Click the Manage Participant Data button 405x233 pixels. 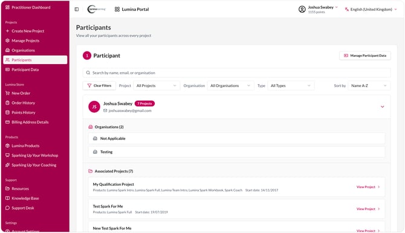pos(365,56)
